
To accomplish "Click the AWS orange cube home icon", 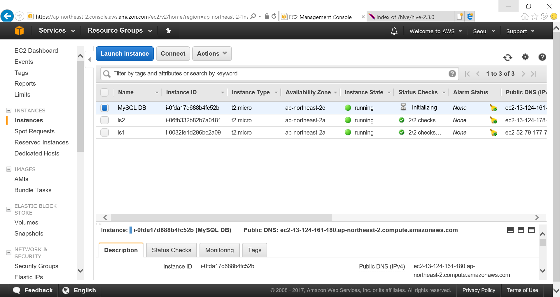I will point(19,31).
